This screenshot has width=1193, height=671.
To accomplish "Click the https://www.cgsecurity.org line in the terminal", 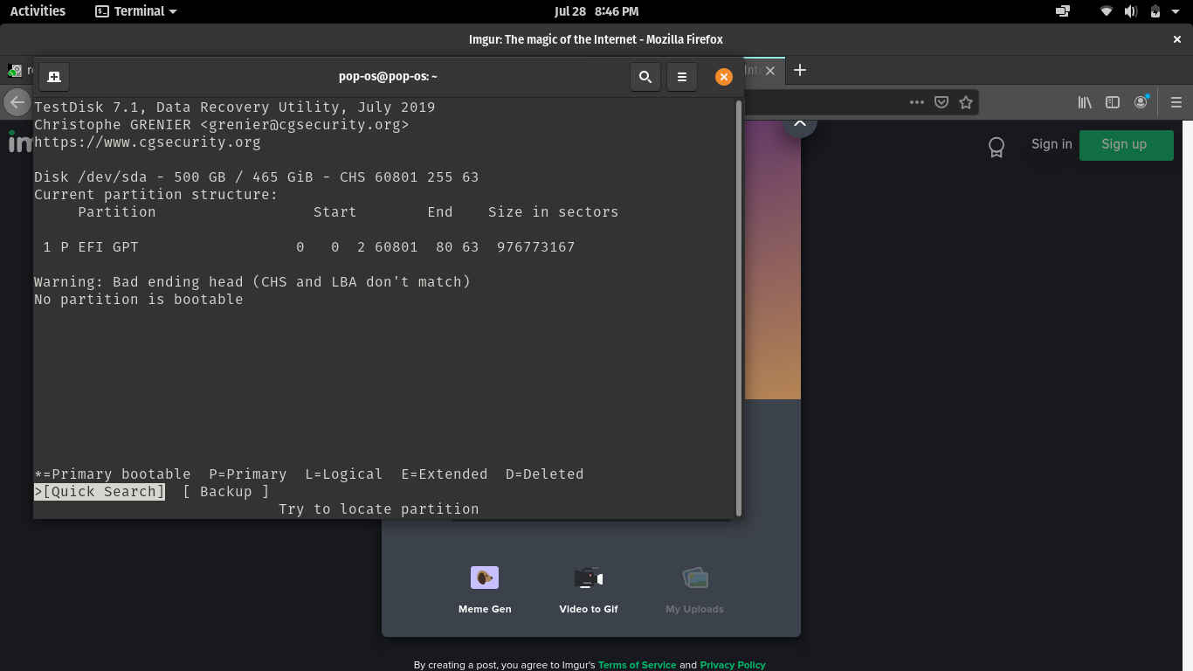I will [x=148, y=142].
